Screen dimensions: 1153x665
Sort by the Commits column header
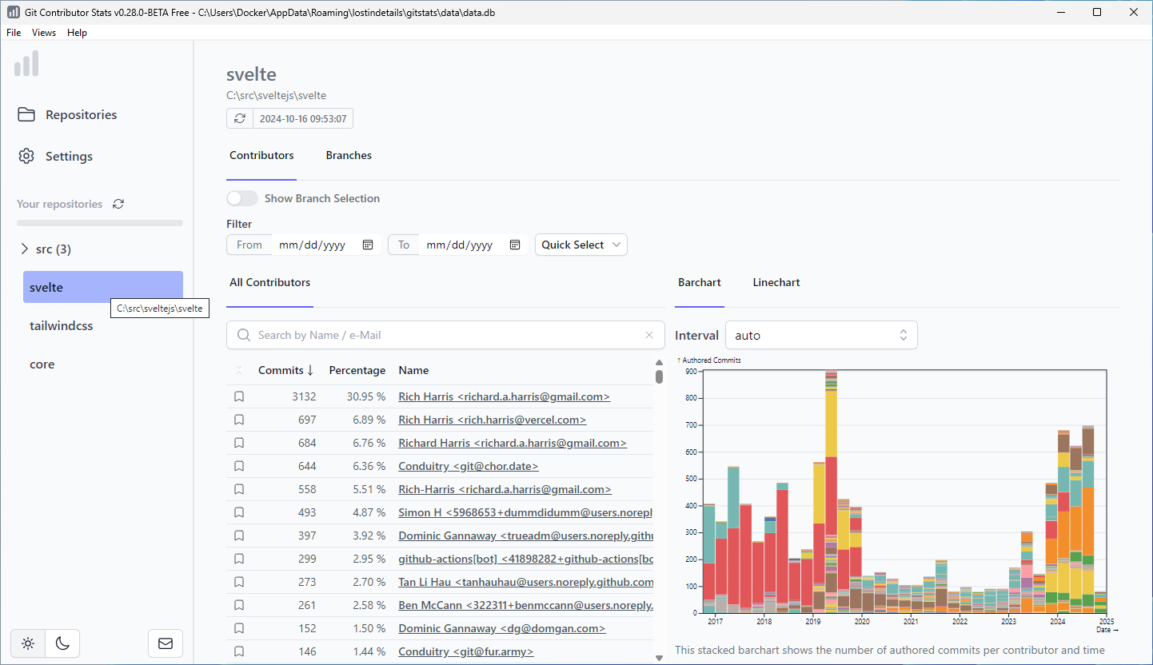point(285,370)
